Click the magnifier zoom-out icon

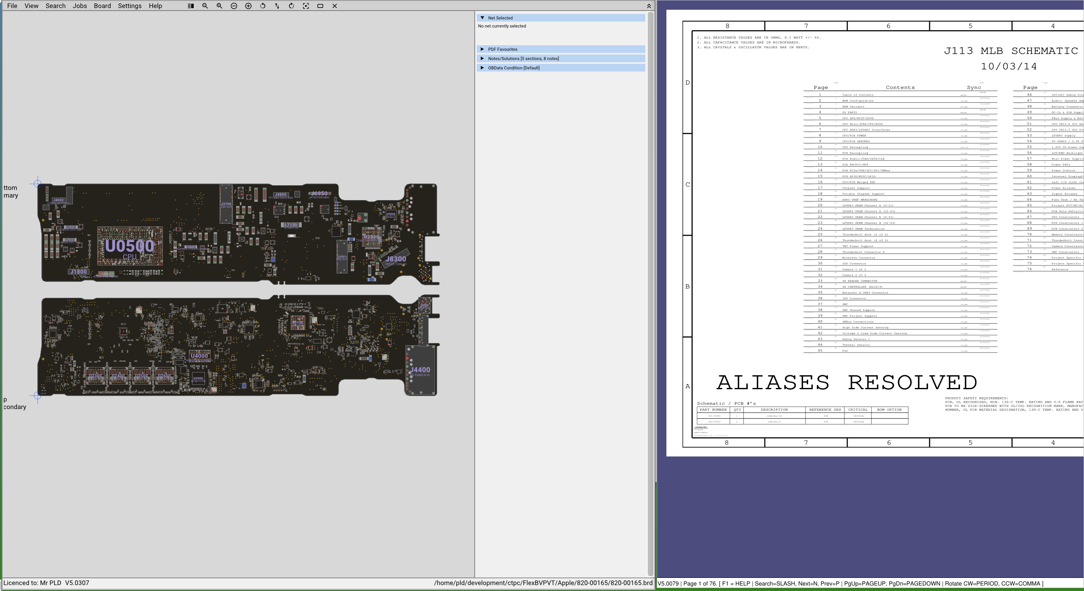click(x=205, y=6)
